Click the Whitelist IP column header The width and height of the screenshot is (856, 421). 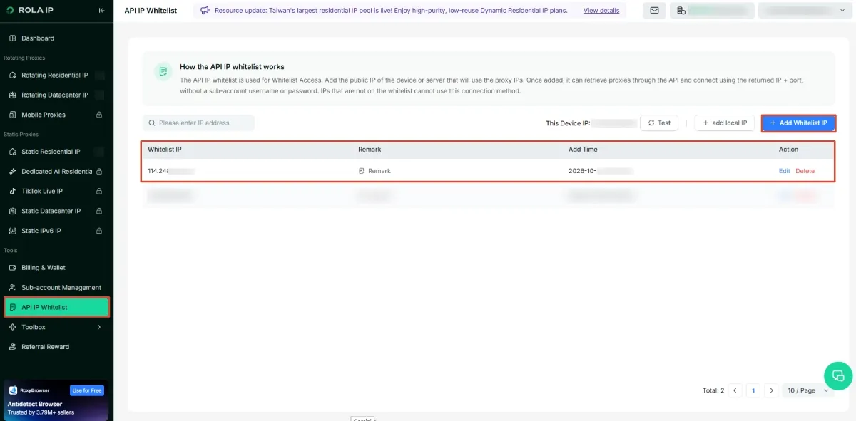click(x=165, y=150)
